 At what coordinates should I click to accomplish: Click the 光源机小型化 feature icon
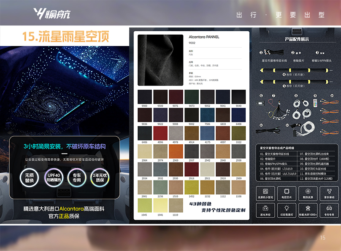266,192
